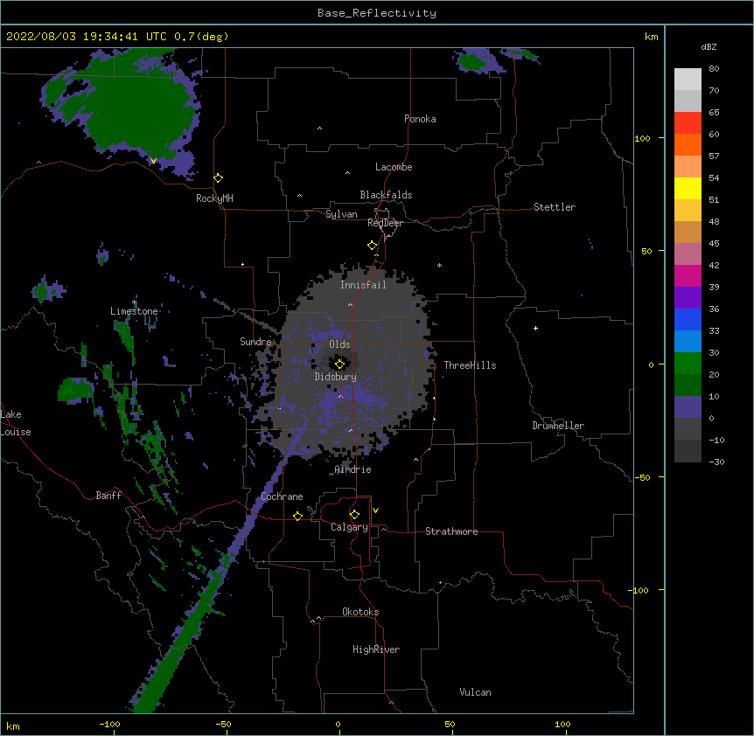Click the yellow diamond marker below Cochrane
The width and height of the screenshot is (754, 736).
[297, 516]
